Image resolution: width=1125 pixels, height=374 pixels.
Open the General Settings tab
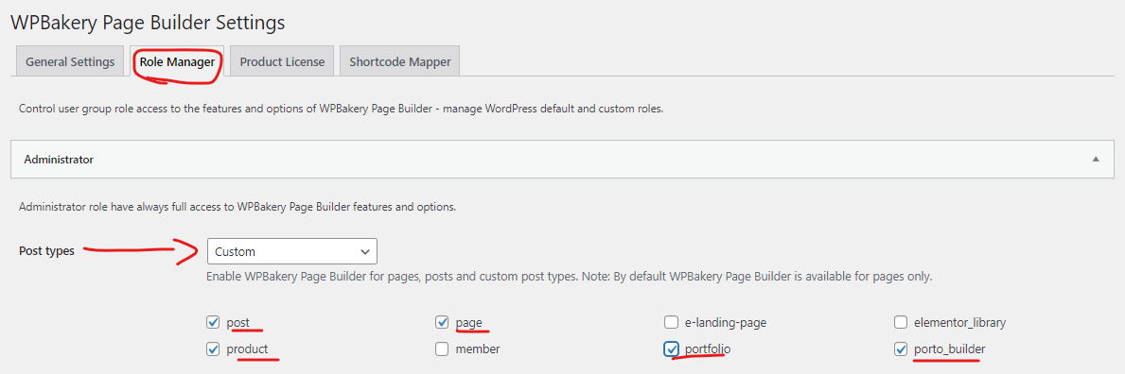(70, 61)
